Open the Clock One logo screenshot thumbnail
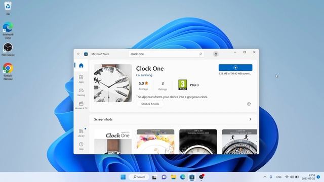This screenshot has height=182, width=324. click(x=113, y=142)
